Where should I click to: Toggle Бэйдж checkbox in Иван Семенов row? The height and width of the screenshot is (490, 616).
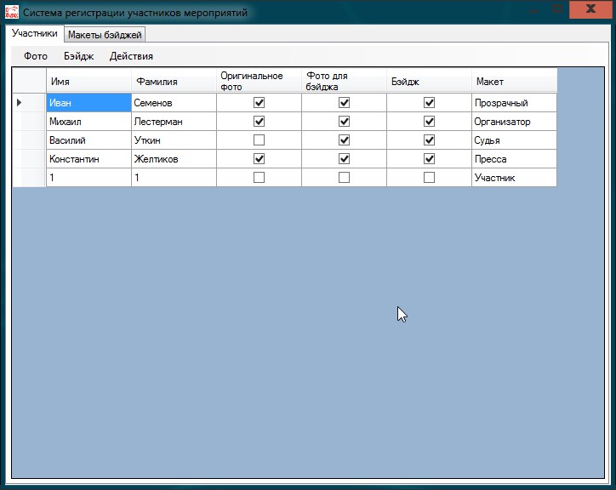(x=430, y=103)
